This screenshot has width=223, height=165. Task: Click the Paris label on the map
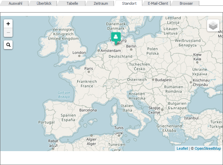[x=89, y=68]
